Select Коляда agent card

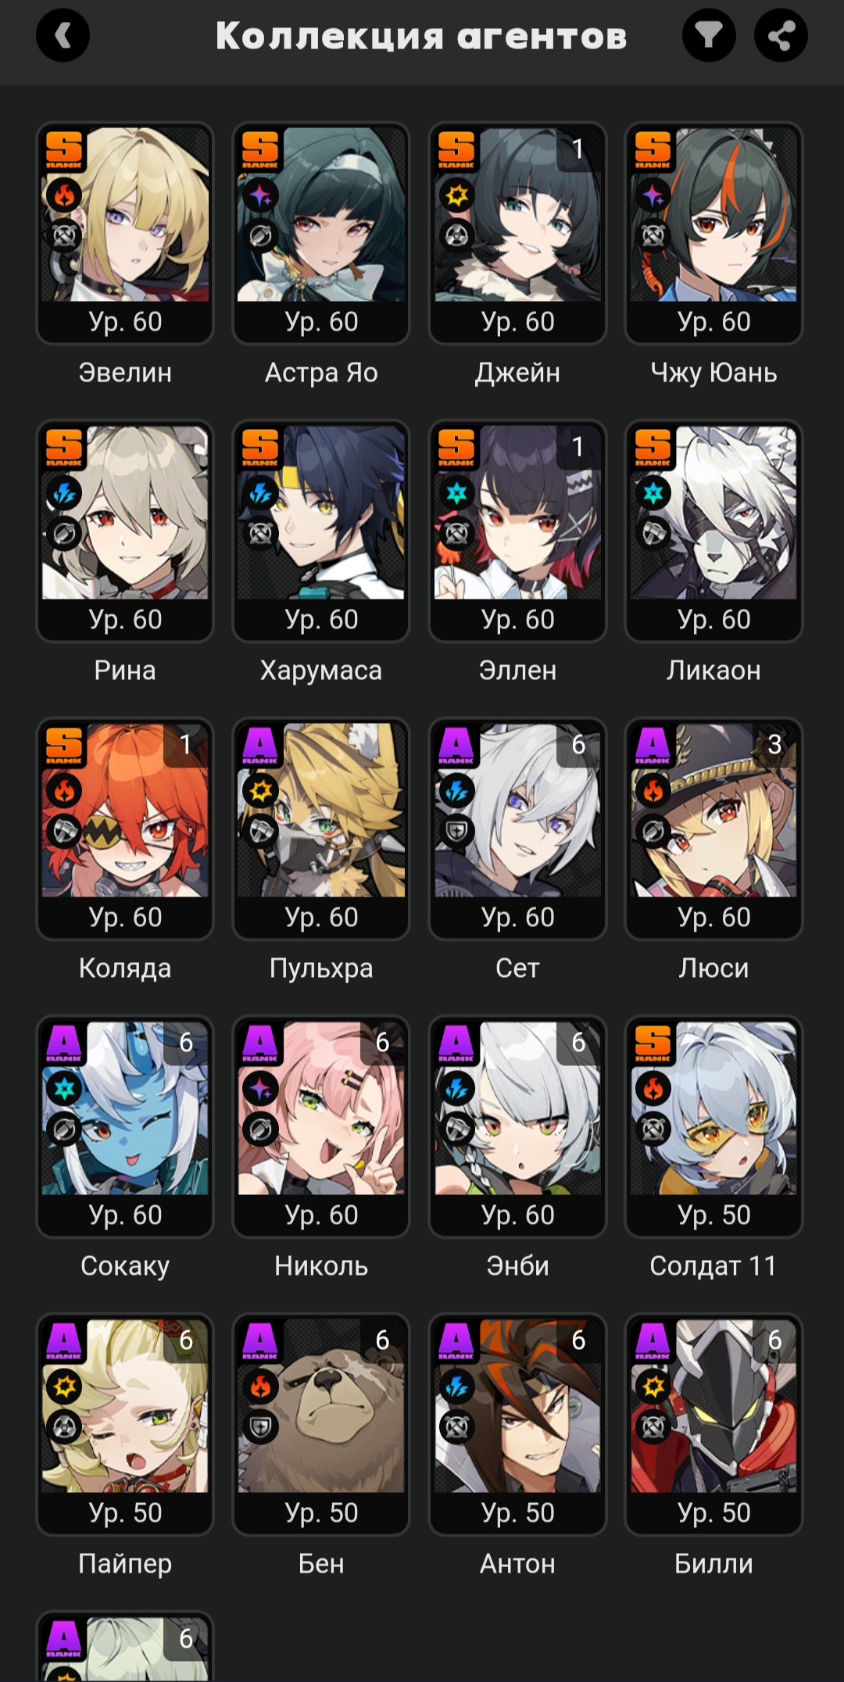[125, 828]
